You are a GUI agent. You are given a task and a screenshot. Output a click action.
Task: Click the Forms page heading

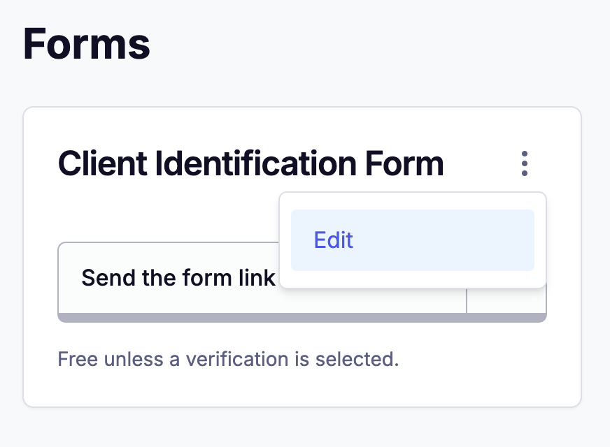87,44
